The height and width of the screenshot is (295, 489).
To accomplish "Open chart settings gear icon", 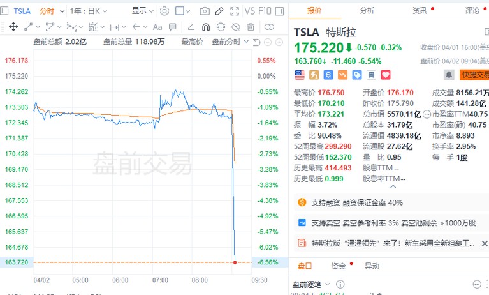I will click(164, 11).
